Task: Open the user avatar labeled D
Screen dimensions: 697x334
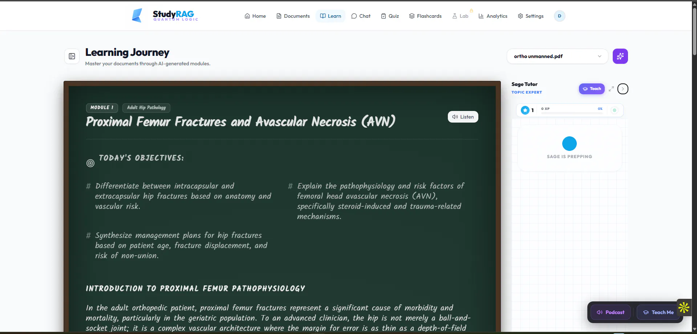Action: pos(559,16)
